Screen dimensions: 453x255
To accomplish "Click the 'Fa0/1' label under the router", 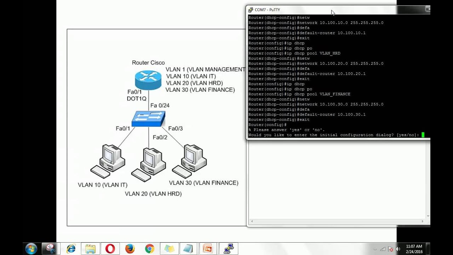I will click(x=134, y=92).
